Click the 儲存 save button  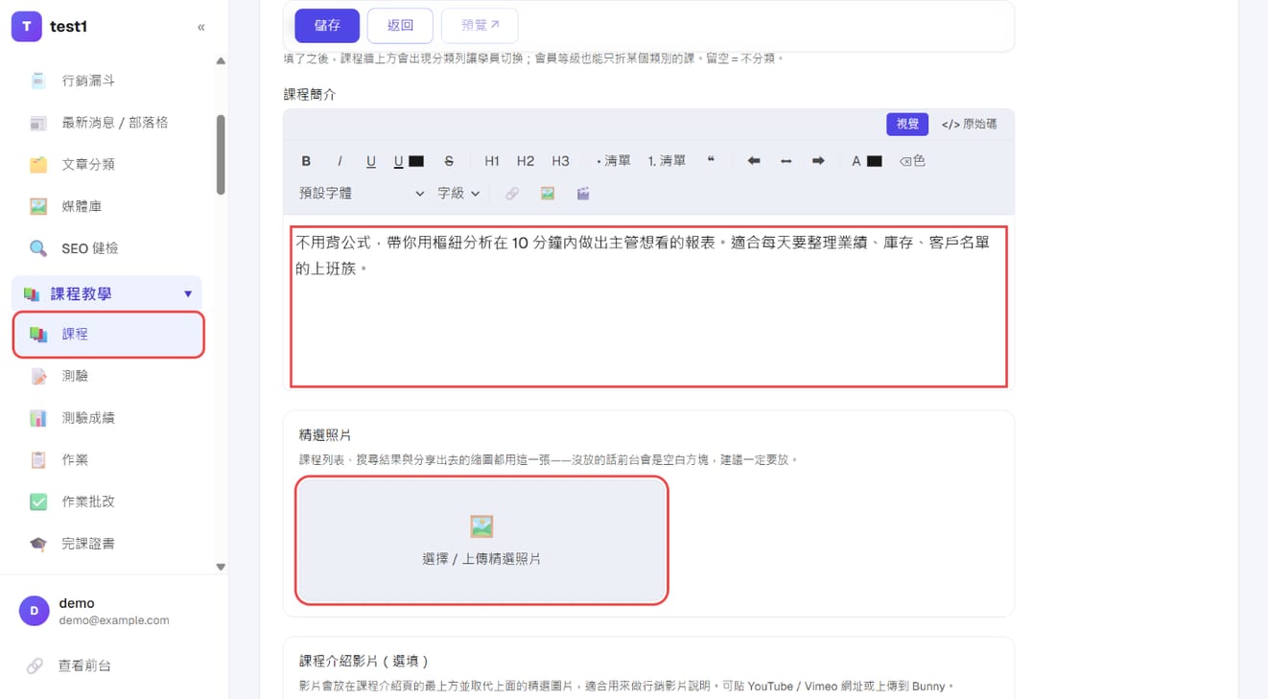tap(327, 26)
